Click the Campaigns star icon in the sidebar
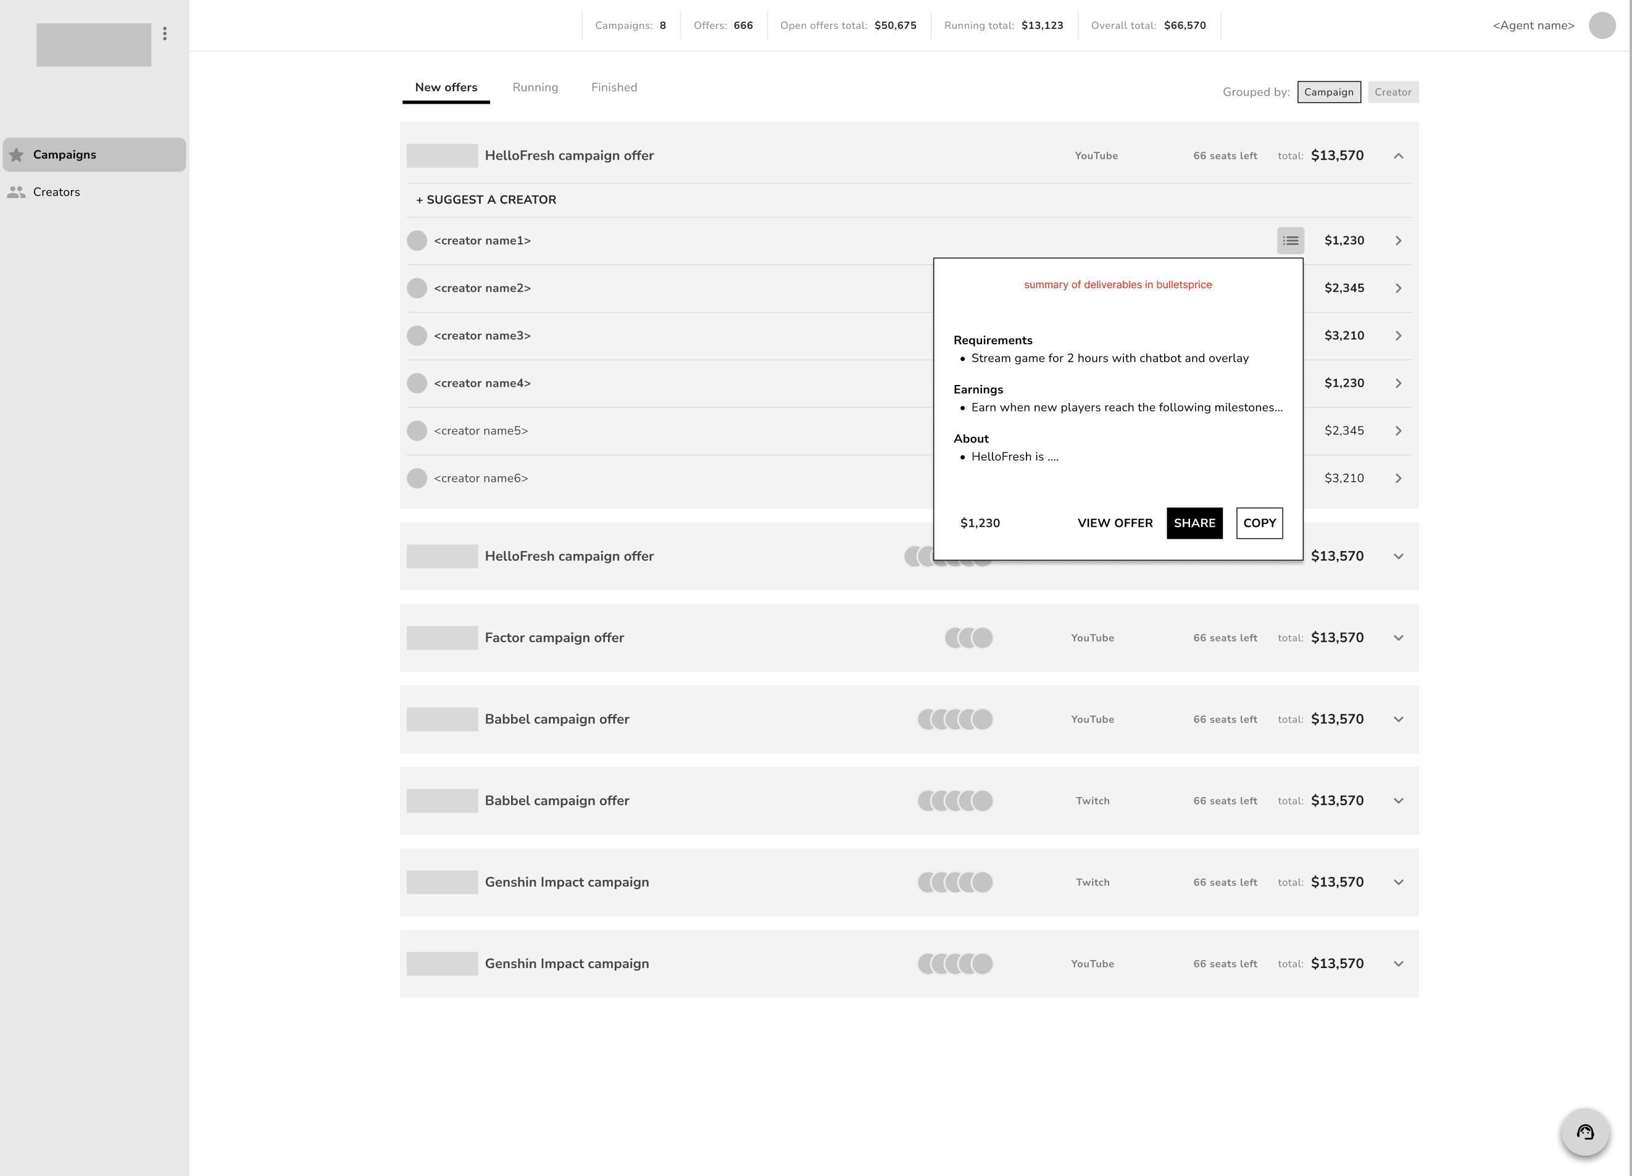 pyautogui.click(x=16, y=154)
